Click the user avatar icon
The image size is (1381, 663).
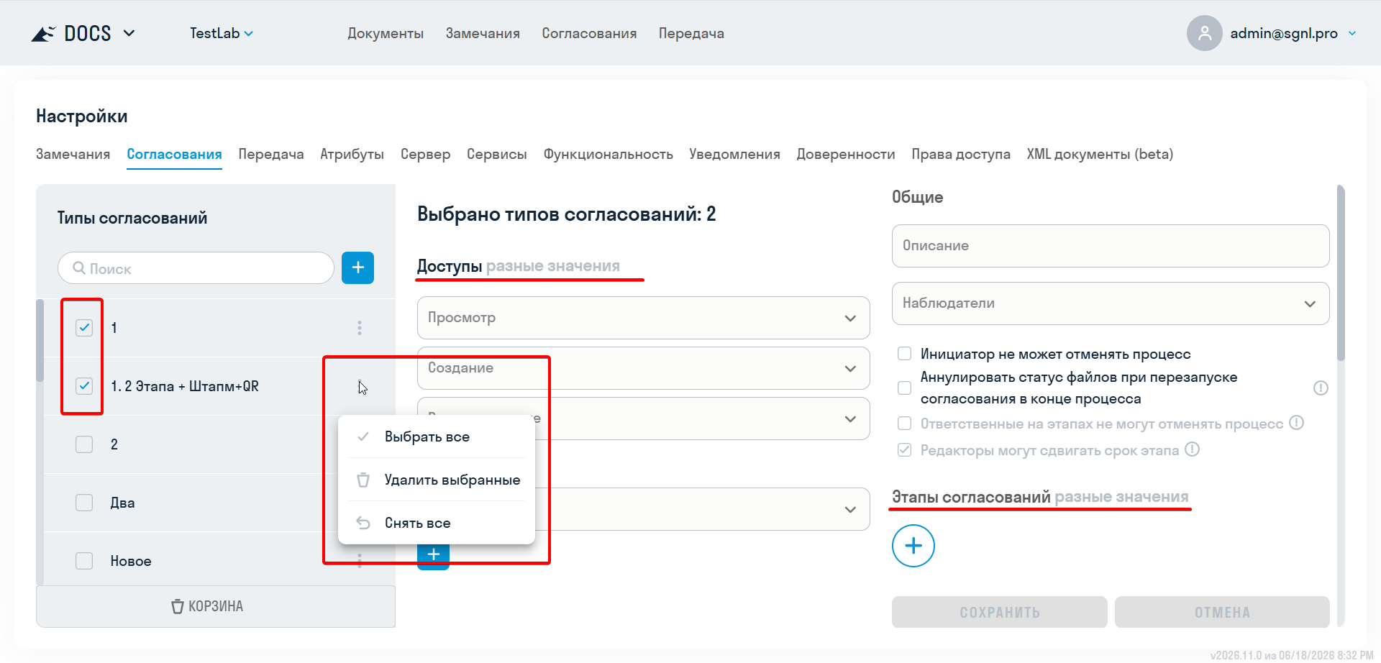pyautogui.click(x=1204, y=33)
